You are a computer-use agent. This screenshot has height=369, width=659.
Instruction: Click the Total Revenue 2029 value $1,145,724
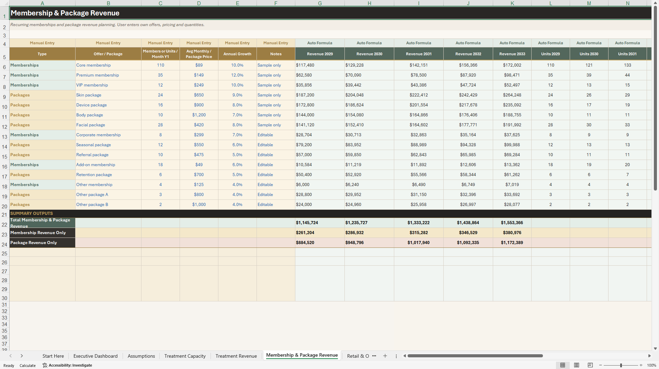click(320, 223)
